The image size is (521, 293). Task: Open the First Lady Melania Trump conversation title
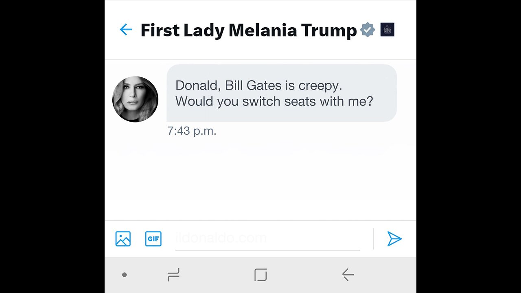[x=249, y=31]
